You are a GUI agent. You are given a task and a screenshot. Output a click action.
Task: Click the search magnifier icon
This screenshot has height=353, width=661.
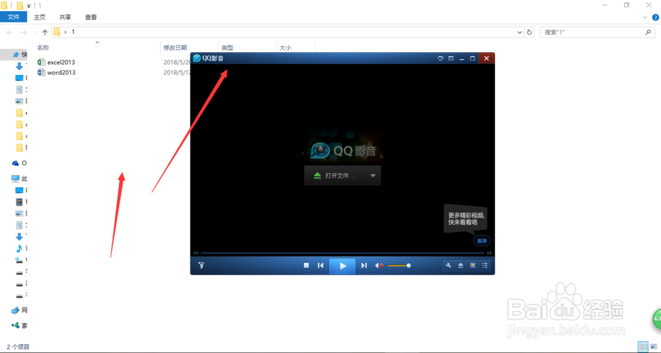(648, 32)
